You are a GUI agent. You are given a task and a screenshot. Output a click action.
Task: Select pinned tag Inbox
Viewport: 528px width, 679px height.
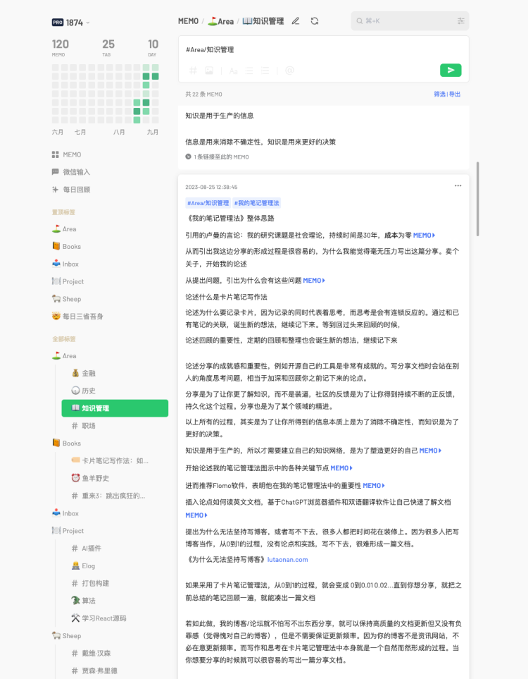point(65,264)
